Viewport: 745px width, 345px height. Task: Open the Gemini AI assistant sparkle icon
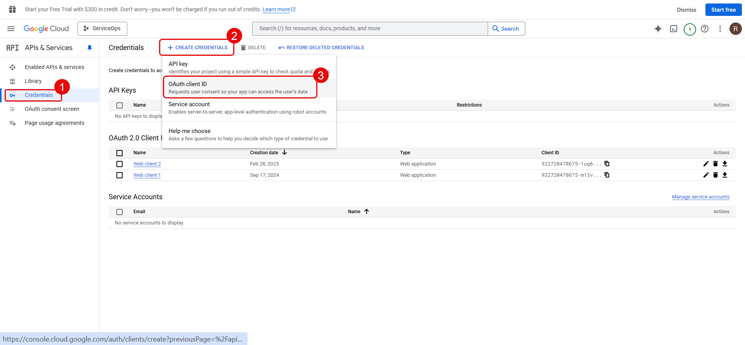coord(658,29)
